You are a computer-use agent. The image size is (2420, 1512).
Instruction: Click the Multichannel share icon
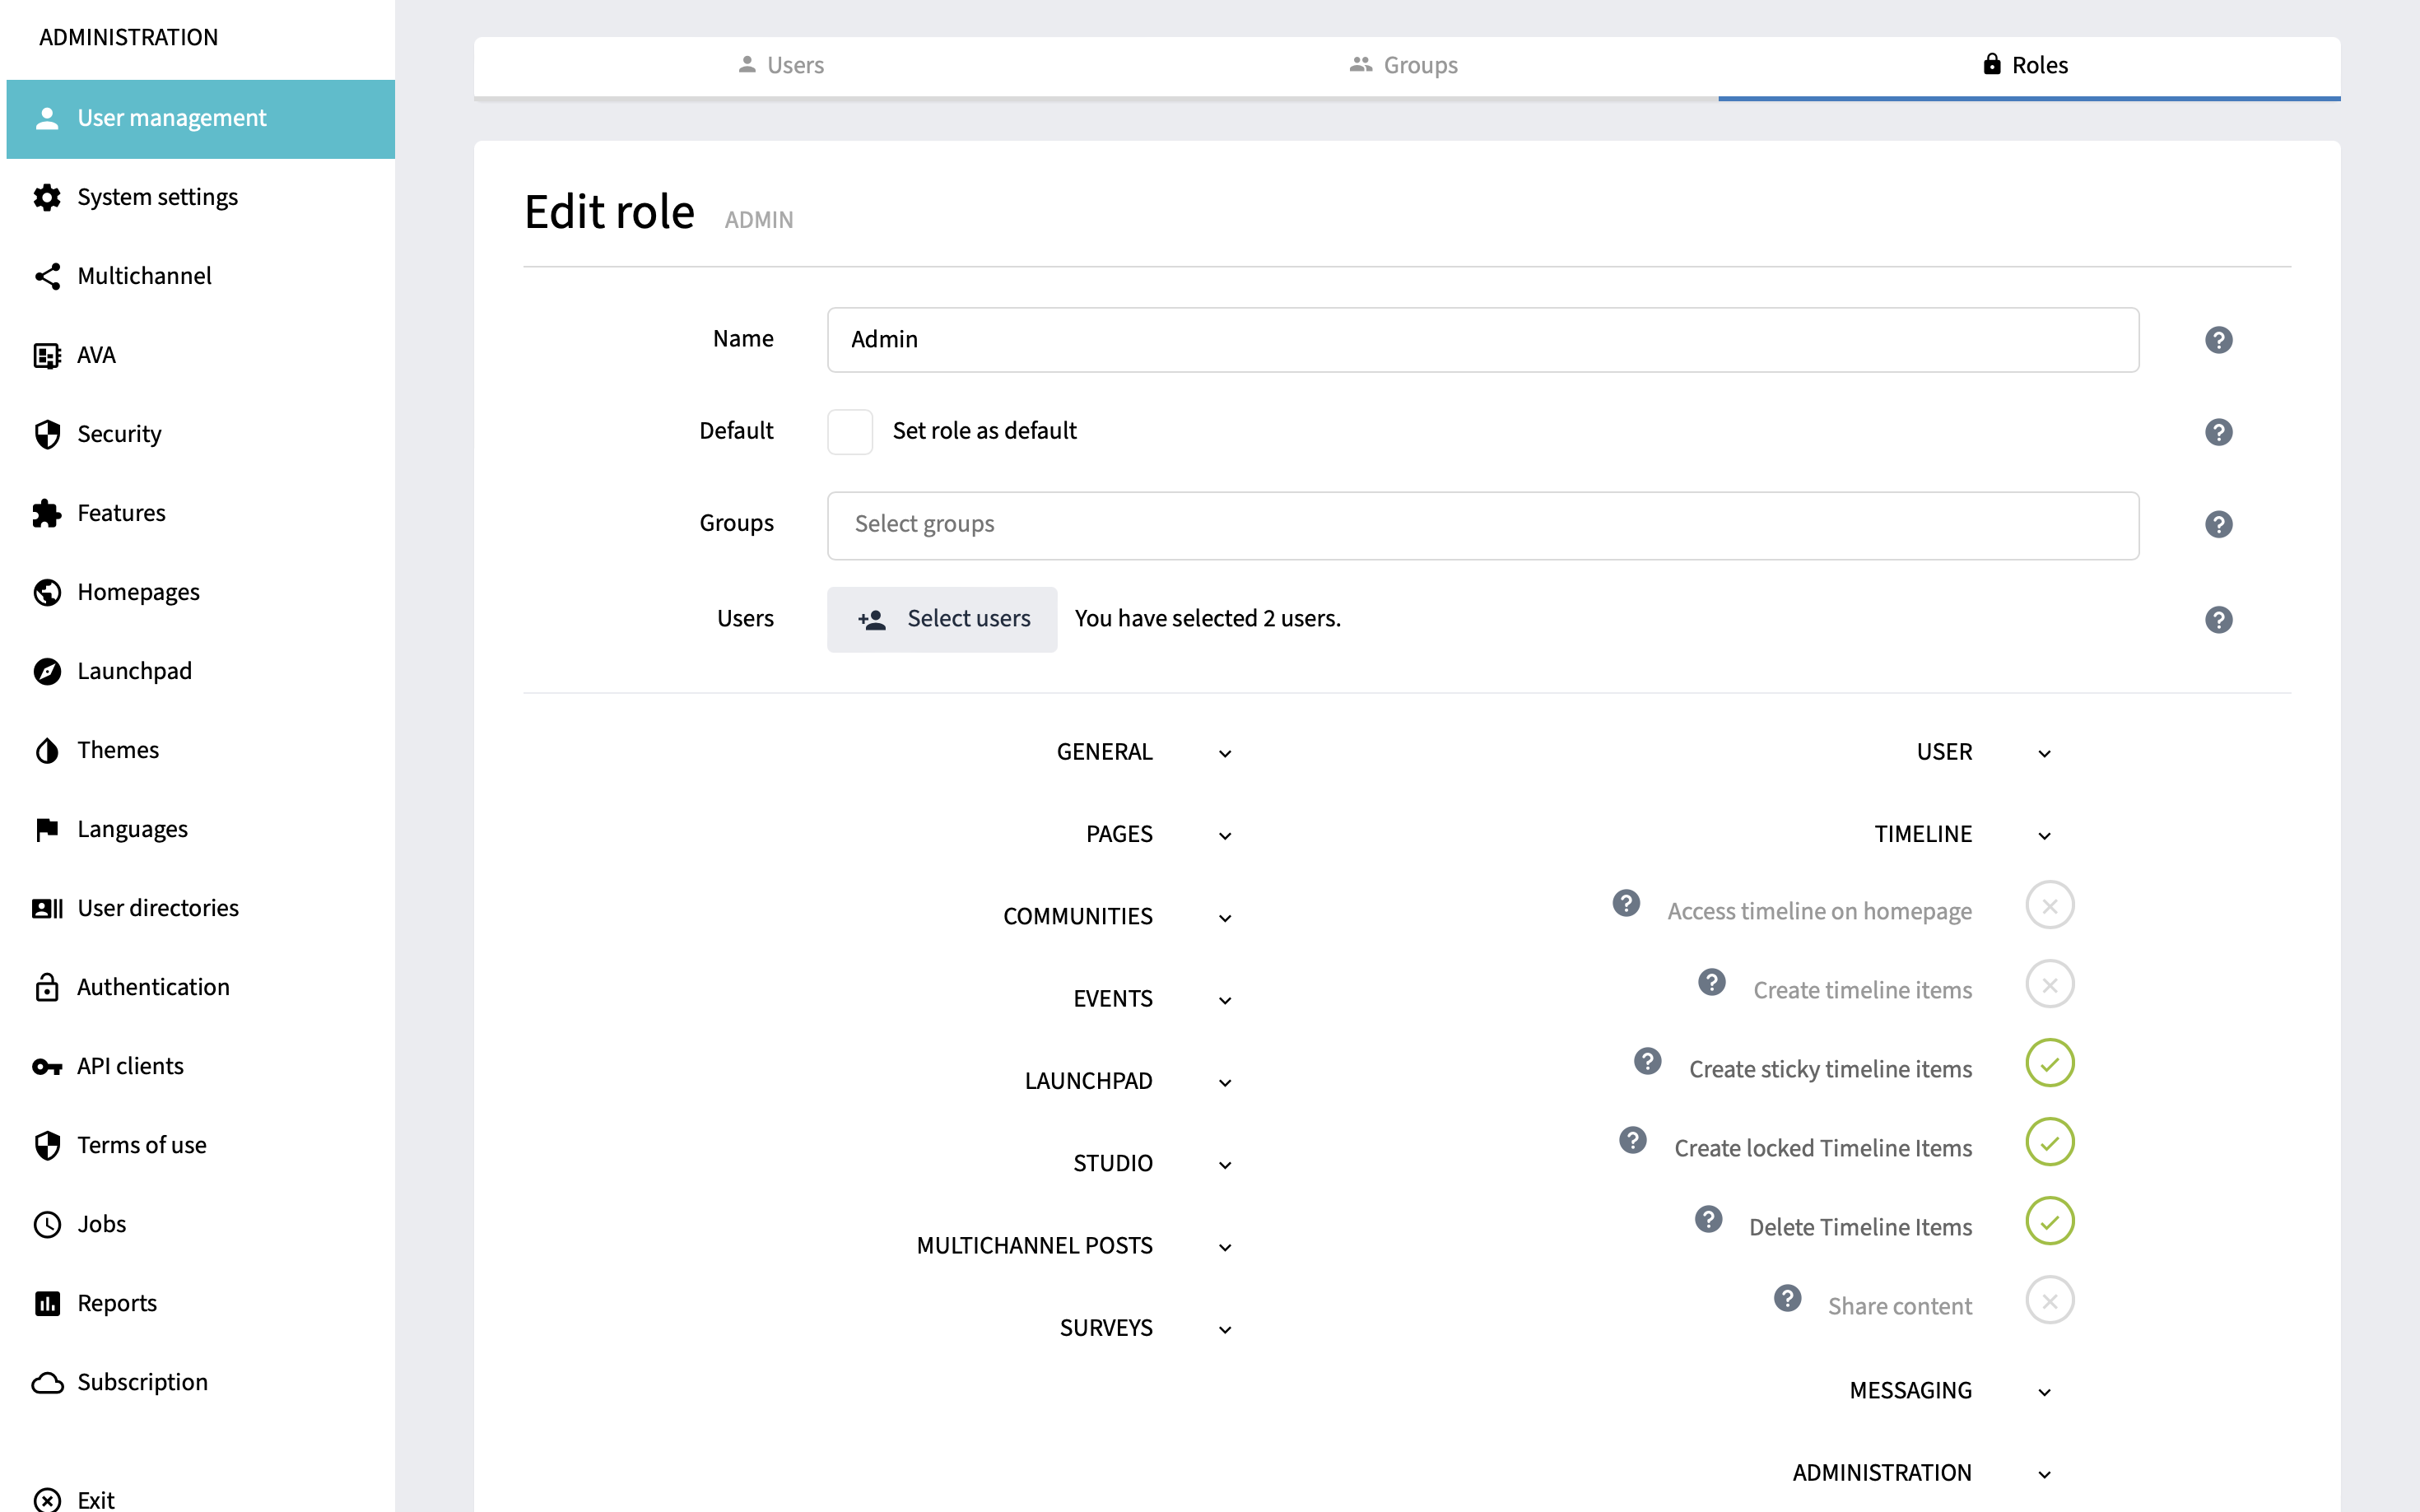(47, 276)
